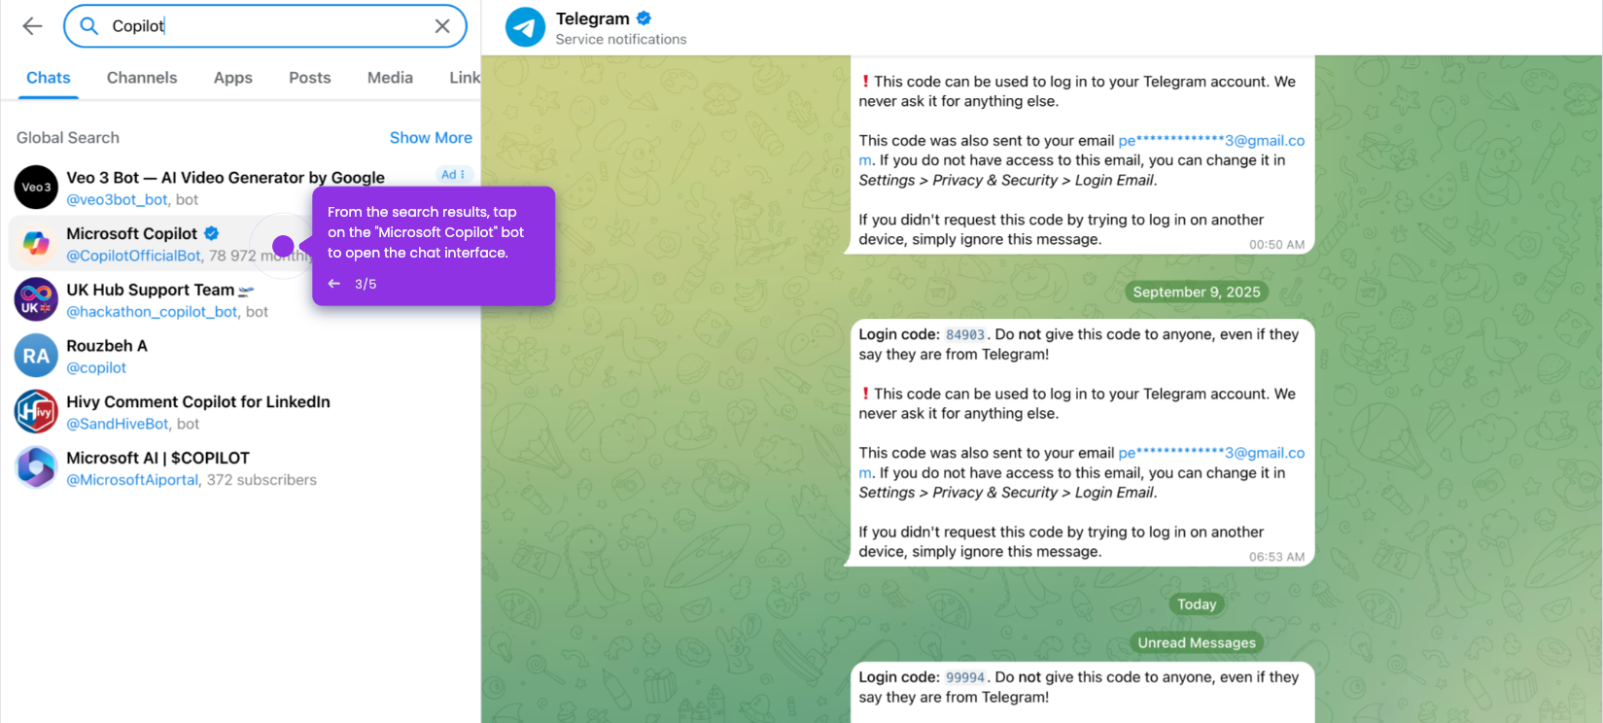The image size is (1603, 723).
Task: Click the Today date badge
Action: pyautogui.click(x=1197, y=604)
